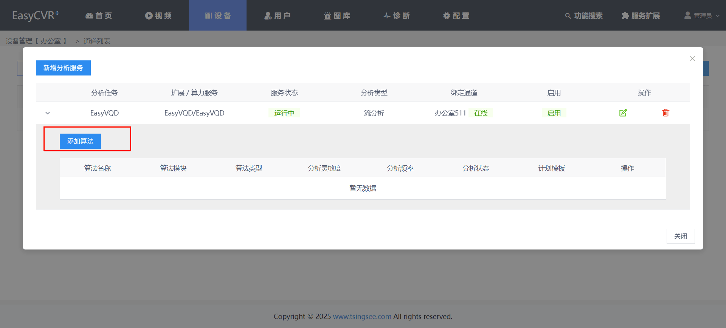Switch to the 视频 video tab

[158, 15]
